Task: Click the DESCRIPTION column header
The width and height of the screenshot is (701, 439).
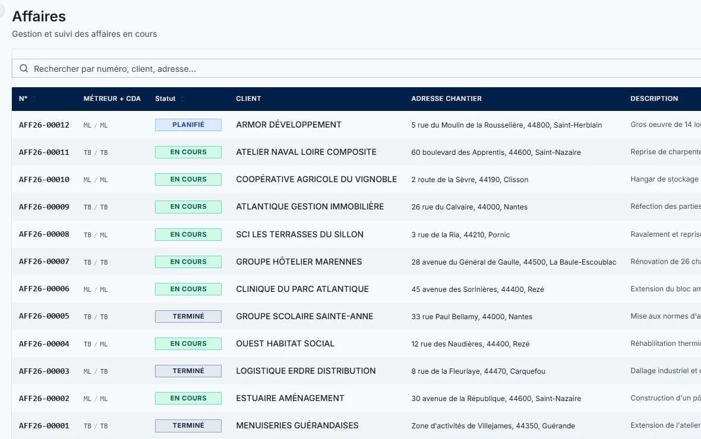Action: point(654,98)
